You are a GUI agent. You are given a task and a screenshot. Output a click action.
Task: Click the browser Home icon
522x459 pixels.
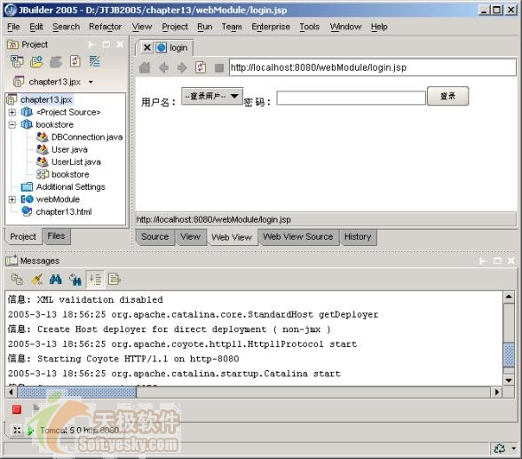[x=145, y=67]
